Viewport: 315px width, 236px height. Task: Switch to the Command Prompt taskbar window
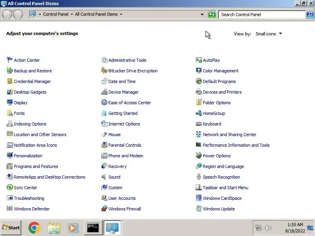point(93,228)
